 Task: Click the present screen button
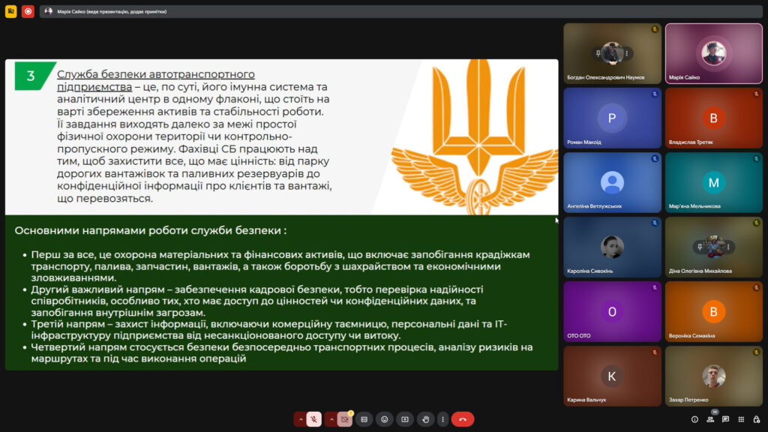[405, 419]
